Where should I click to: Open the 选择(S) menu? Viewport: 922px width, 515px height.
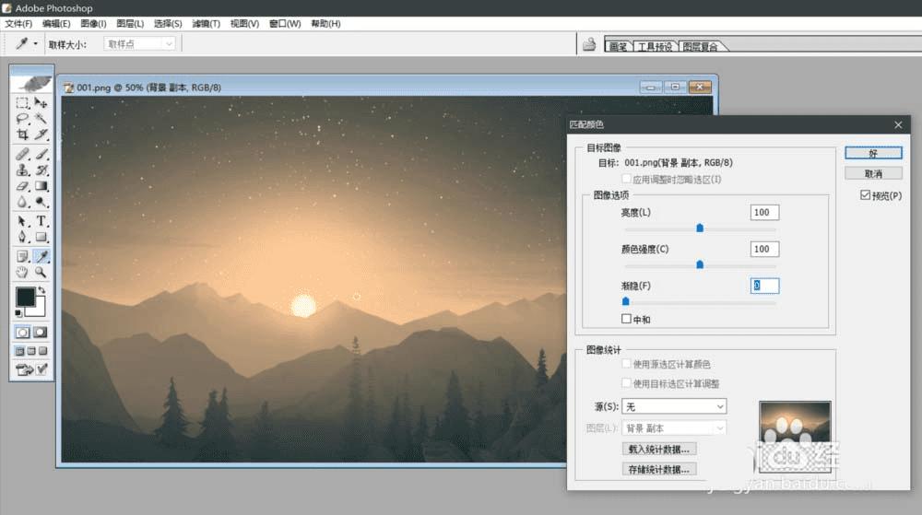168,23
